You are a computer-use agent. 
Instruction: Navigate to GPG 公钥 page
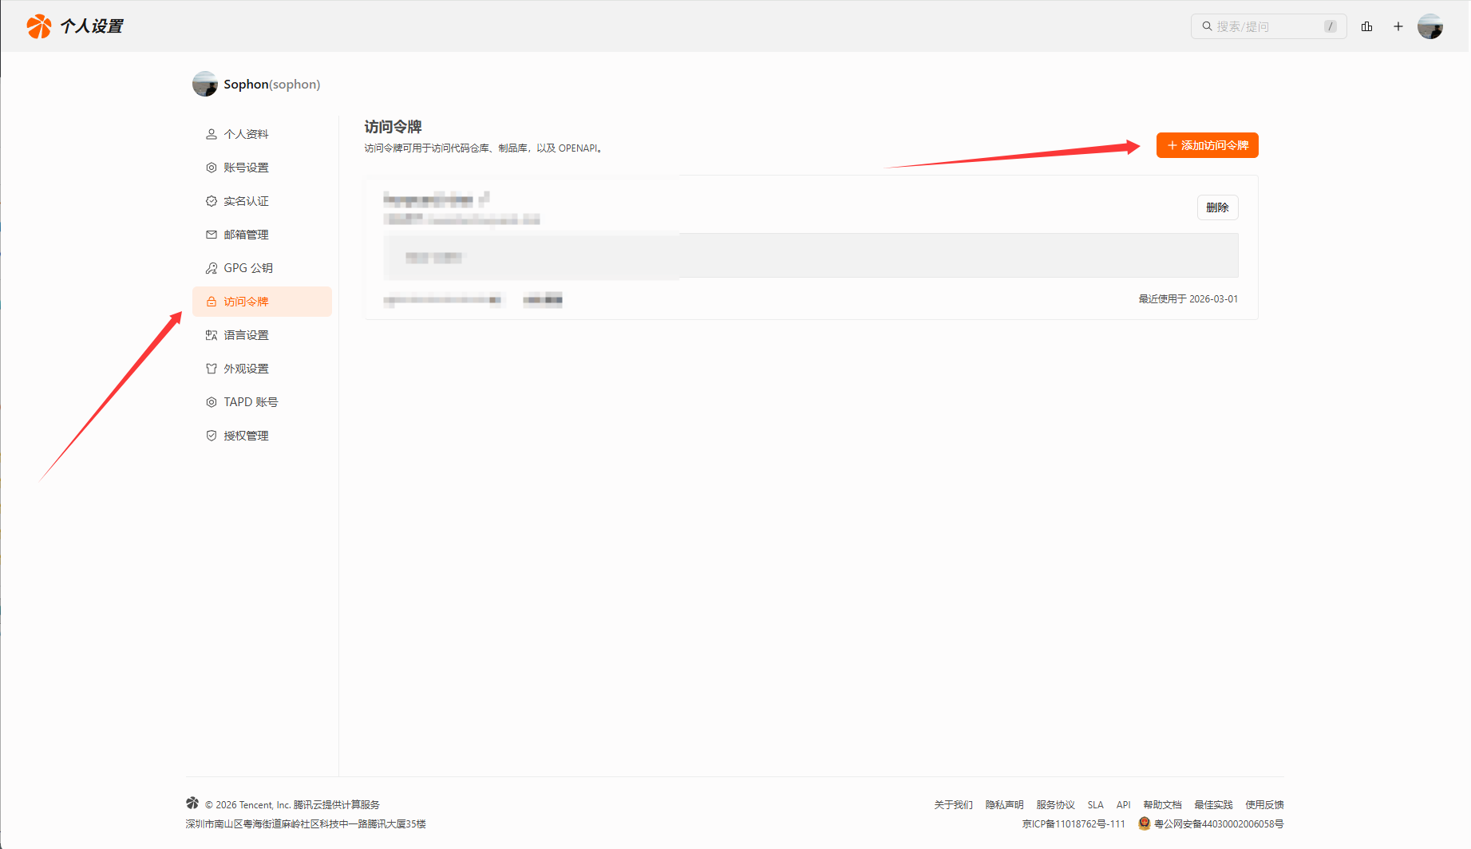(247, 268)
